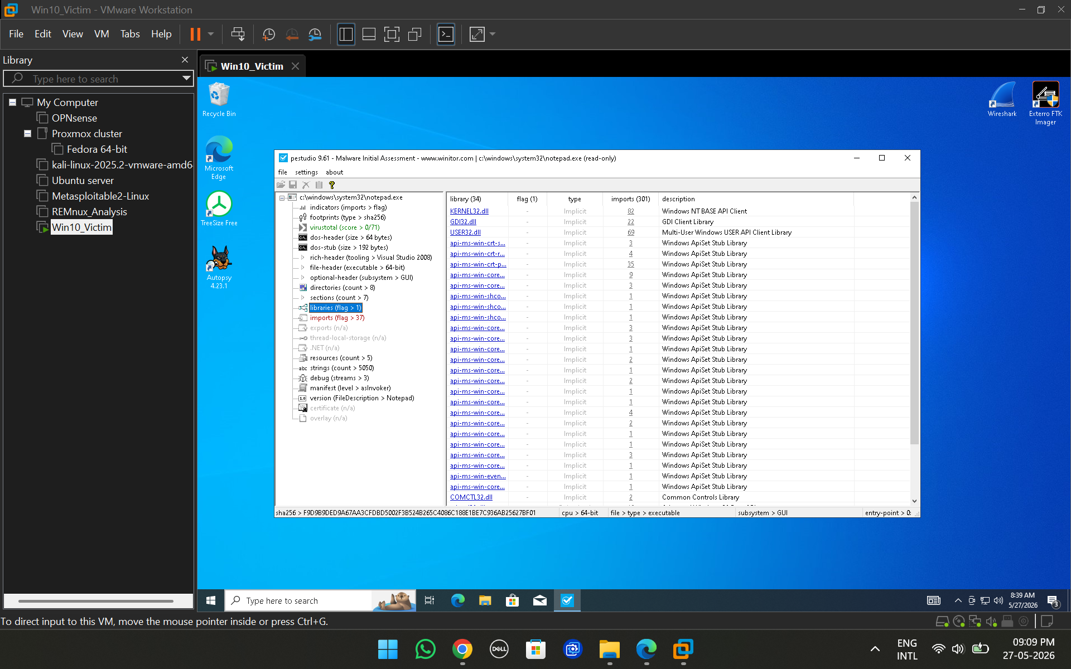Click pestudio close file X toolbar icon
Viewport: 1071px width, 669px height.
(x=306, y=185)
